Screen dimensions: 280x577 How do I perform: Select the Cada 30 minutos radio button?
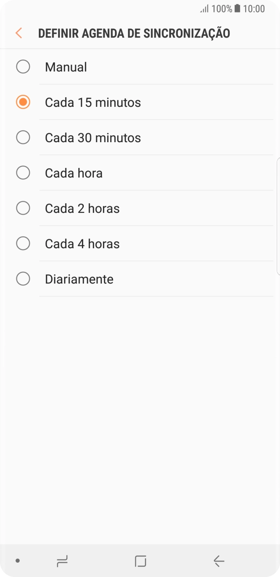23,137
